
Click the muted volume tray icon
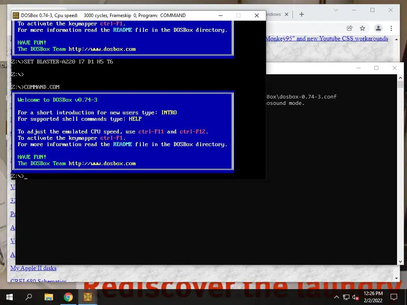coord(355,297)
